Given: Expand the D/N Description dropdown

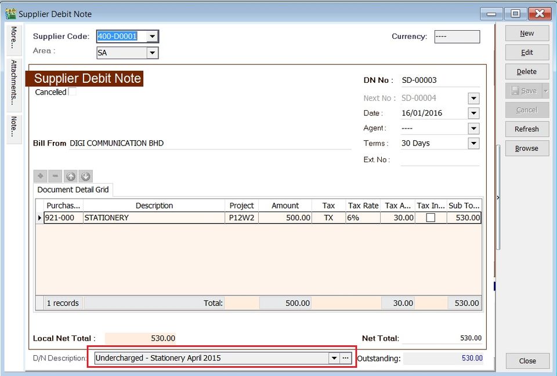Looking at the screenshot, I should [335, 358].
